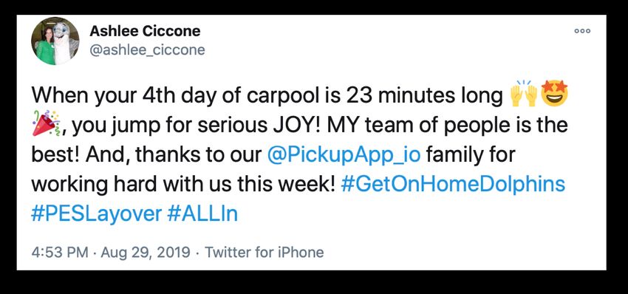The image size is (628, 294).
Task: Click the 4:53 PM timestamp
Action: click(60, 253)
